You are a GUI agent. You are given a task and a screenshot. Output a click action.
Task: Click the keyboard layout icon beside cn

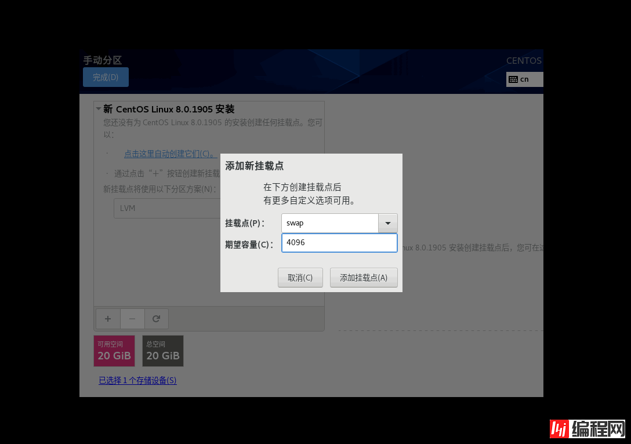tap(513, 79)
